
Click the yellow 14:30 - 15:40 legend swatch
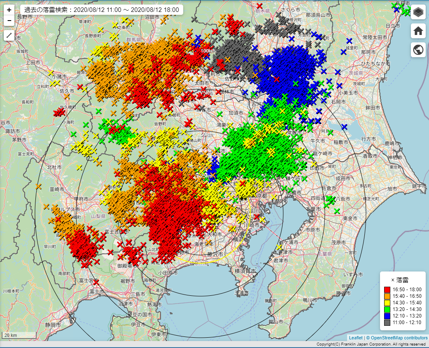click(387, 303)
